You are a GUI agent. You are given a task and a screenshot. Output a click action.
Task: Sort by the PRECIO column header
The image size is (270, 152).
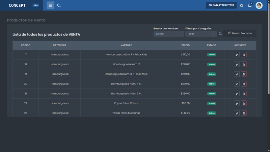tap(185, 45)
